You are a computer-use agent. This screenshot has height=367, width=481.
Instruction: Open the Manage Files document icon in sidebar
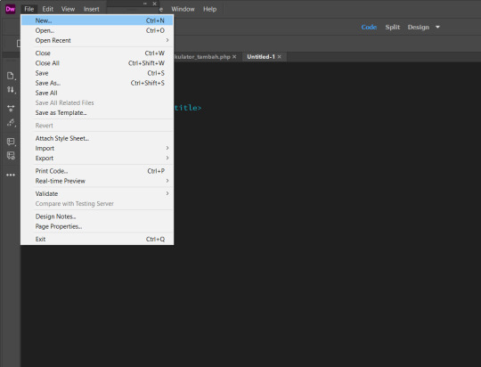tap(11, 76)
